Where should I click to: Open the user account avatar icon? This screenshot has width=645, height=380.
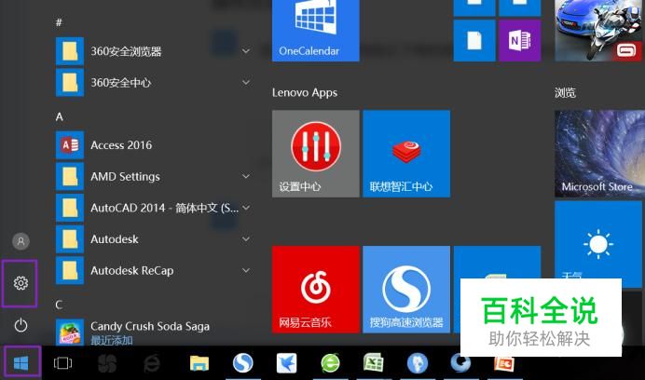(x=21, y=241)
